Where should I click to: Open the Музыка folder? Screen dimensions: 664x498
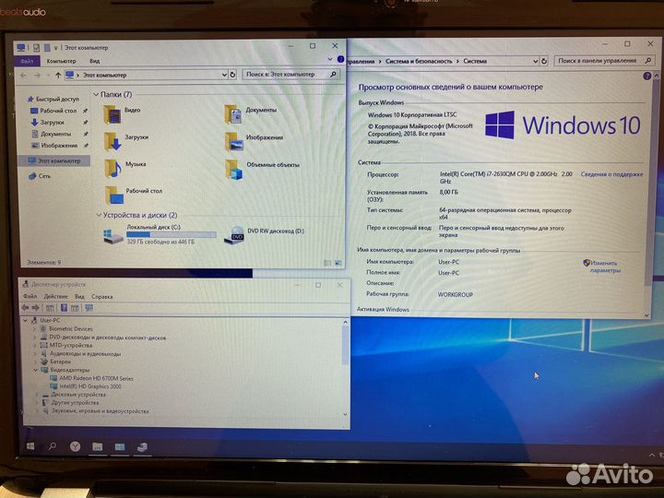125,168
